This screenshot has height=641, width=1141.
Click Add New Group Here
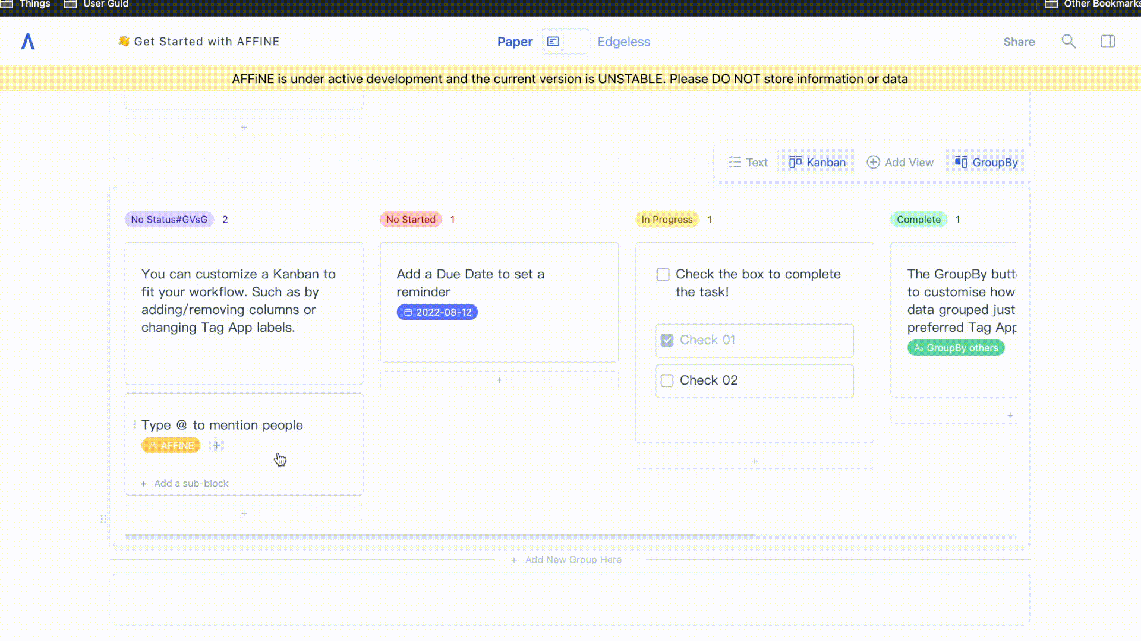(x=567, y=560)
